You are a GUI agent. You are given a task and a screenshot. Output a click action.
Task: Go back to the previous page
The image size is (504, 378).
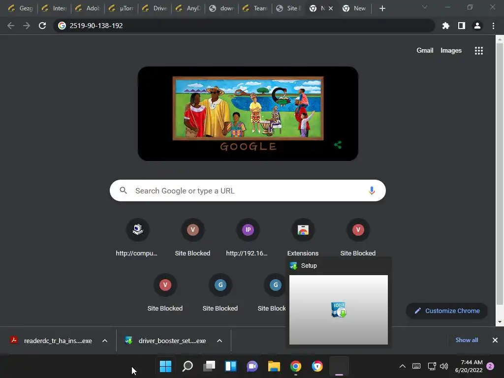pos(11,26)
